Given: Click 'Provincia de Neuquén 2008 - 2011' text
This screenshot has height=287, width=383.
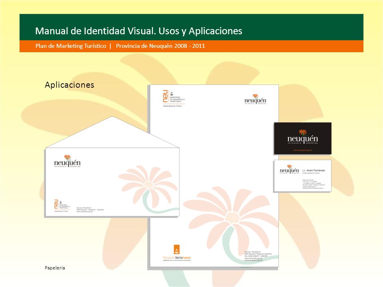Looking at the screenshot, I should pos(160,46).
